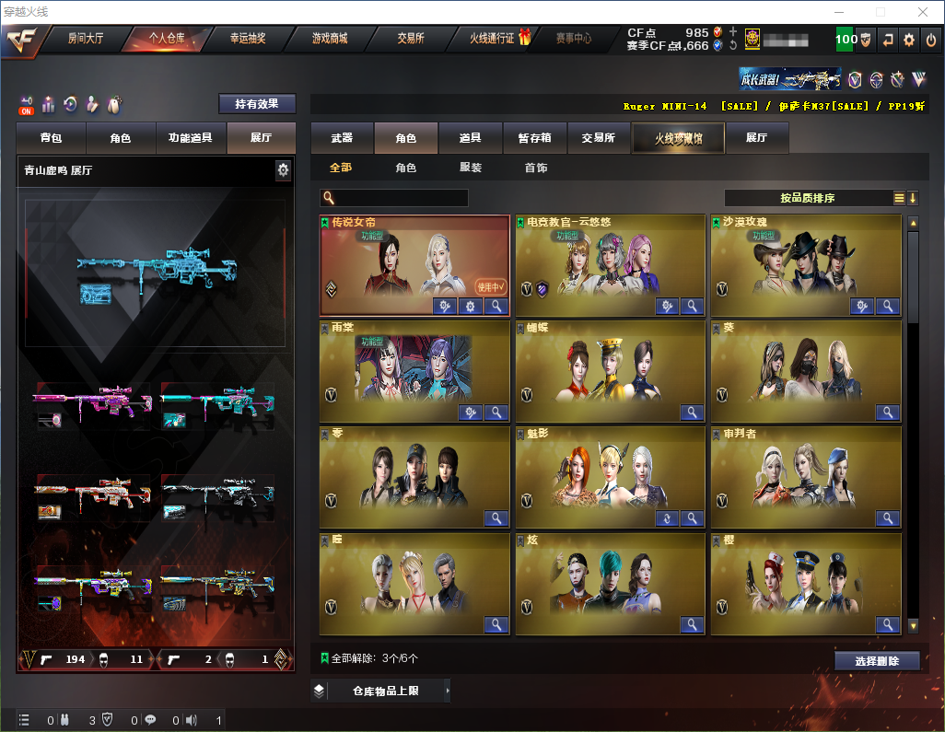Click the wrench icon on 雨棠 card

pyautogui.click(x=470, y=412)
